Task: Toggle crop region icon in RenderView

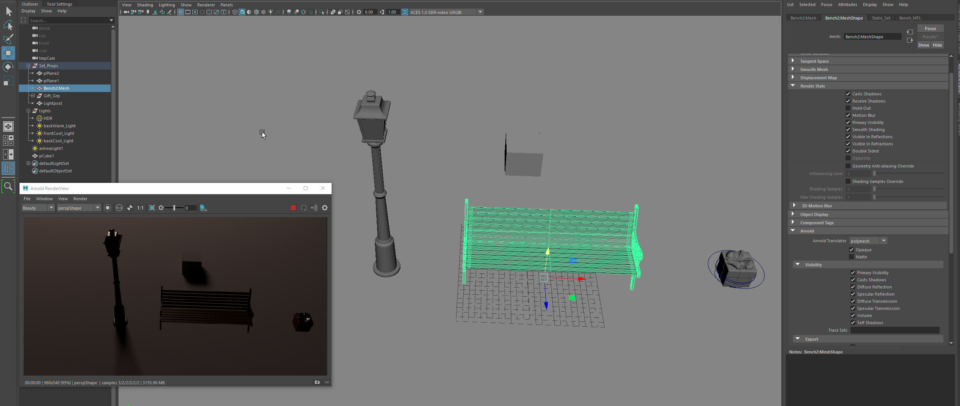Action: tap(152, 208)
